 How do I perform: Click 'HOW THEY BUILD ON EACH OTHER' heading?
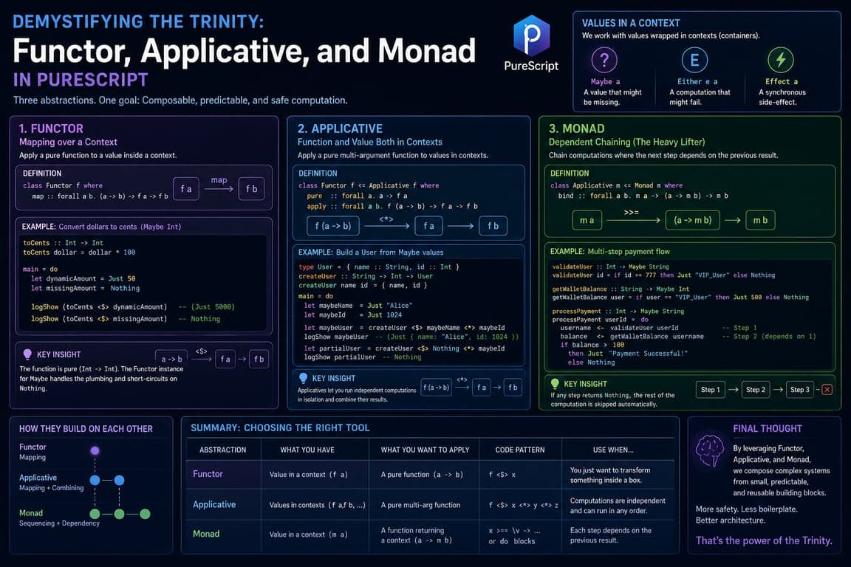coord(86,429)
